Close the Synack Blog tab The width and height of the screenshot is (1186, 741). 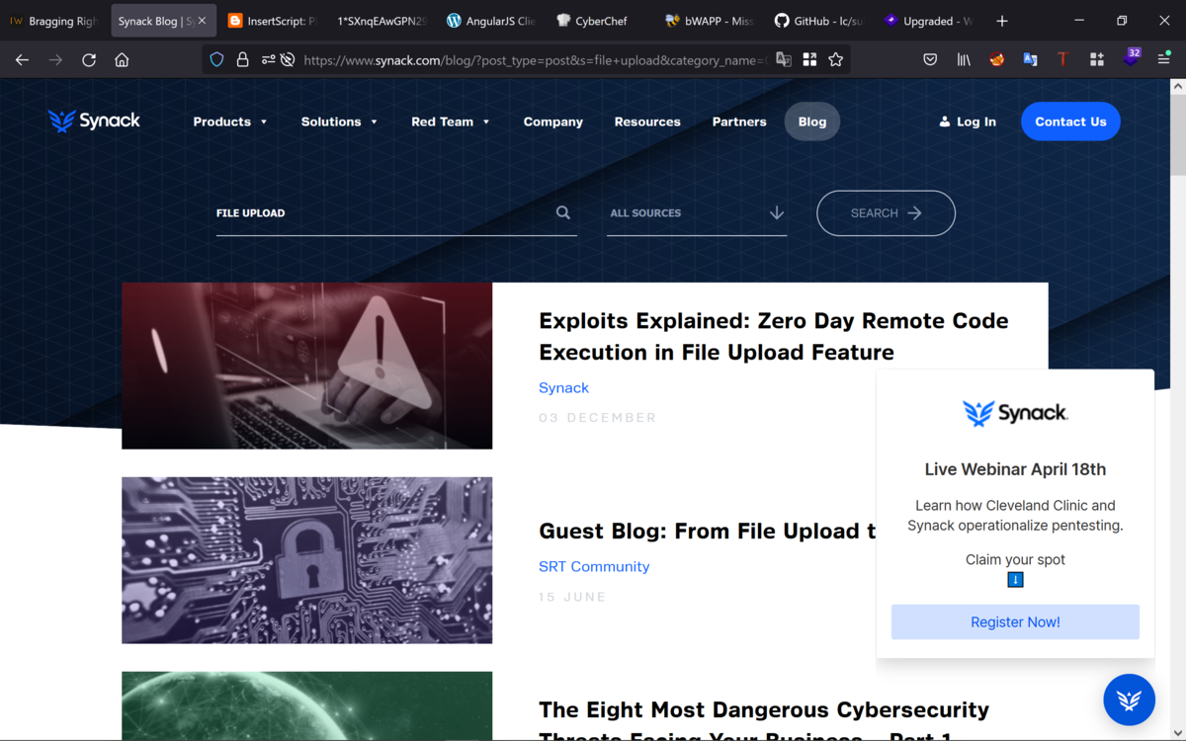(202, 21)
